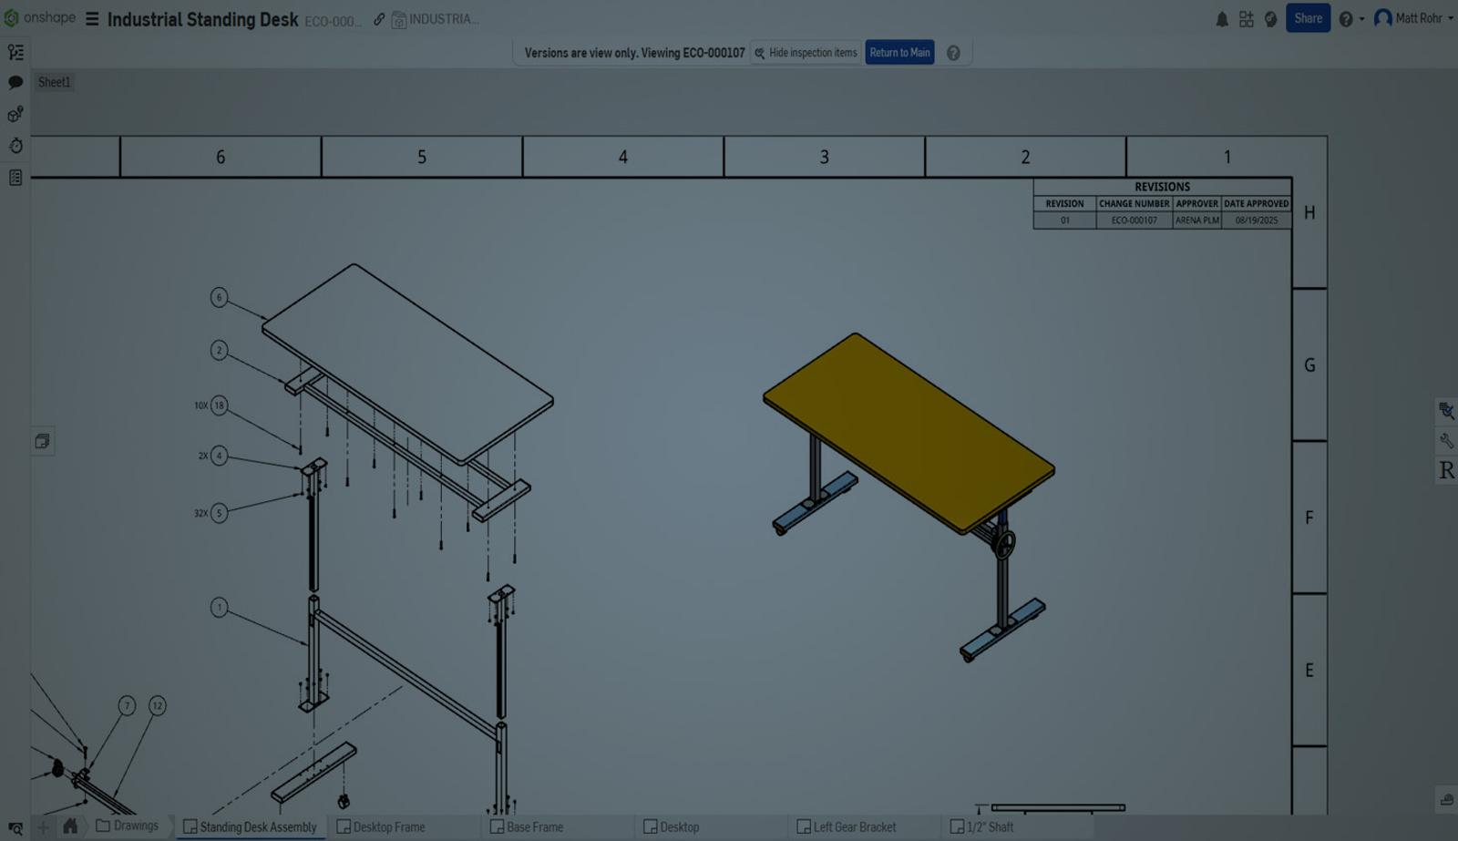Image resolution: width=1458 pixels, height=841 pixels.
Task: Click the Home icon in the bottom toolbar
Action: (72, 826)
